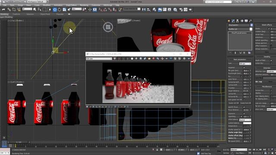Viewport: 276px width, 155px height.
Task: Click the Auto Key button
Action: click(226, 150)
